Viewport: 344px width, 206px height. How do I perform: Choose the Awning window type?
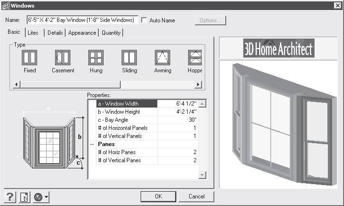pos(162,58)
